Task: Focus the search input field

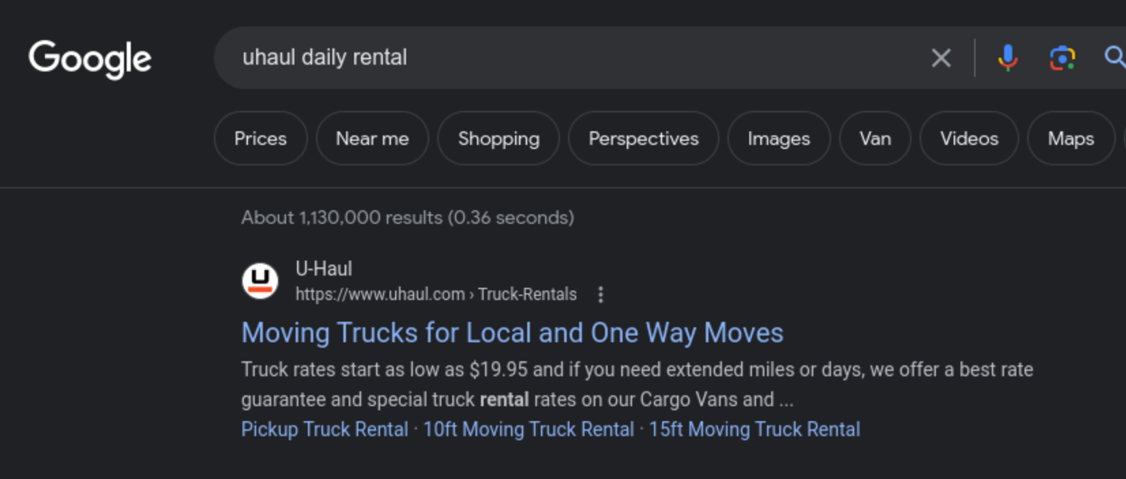Action: (579, 58)
